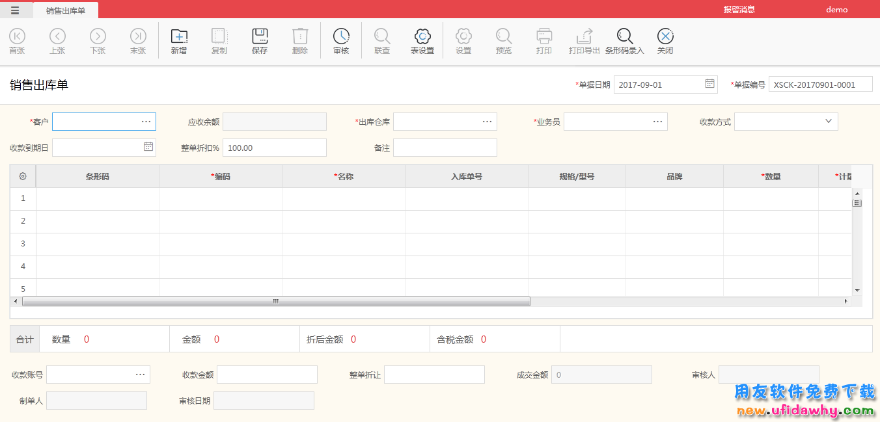Expand the 收款方式 dropdown
This screenshot has height=422, width=880.
click(x=829, y=121)
